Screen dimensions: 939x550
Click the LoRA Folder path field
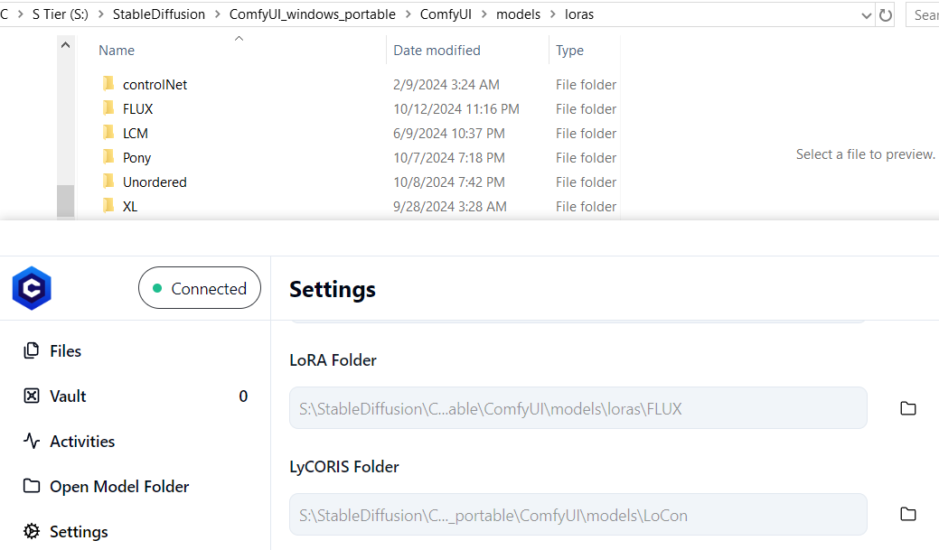[x=577, y=409]
